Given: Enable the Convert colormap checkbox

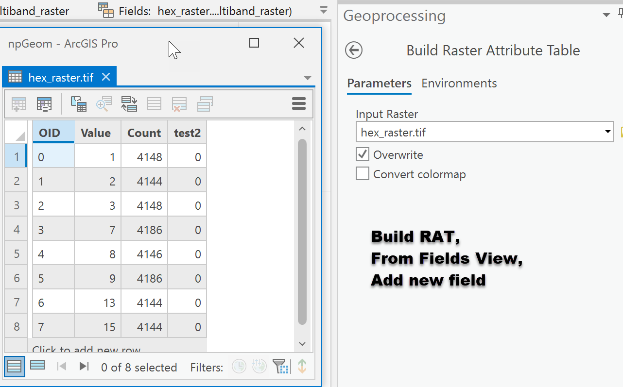Looking at the screenshot, I should [363, 174].
